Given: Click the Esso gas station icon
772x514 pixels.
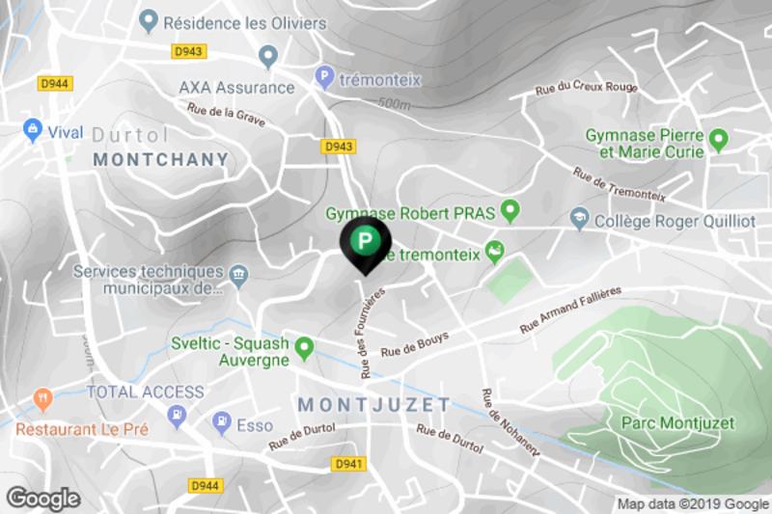Looking at the screenshot, I should coord(222,422).
